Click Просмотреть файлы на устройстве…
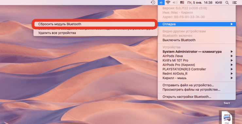 tap(197, 90)
